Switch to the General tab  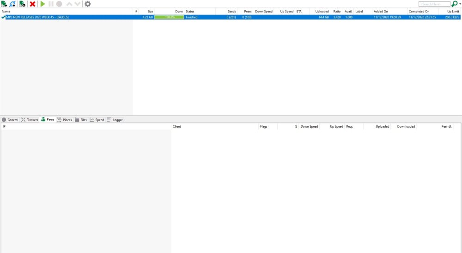click(x=10, y=120)
